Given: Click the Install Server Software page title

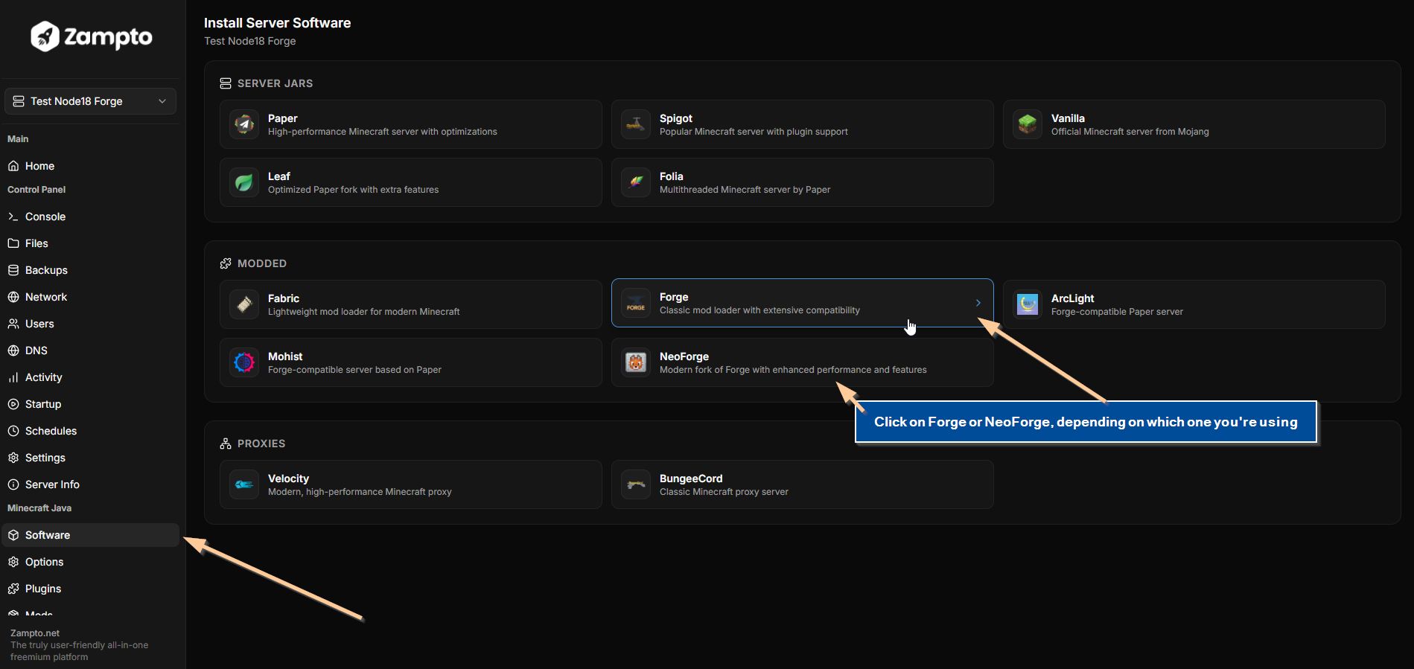Looking at the screenshot, I should [x=277, y=23].
